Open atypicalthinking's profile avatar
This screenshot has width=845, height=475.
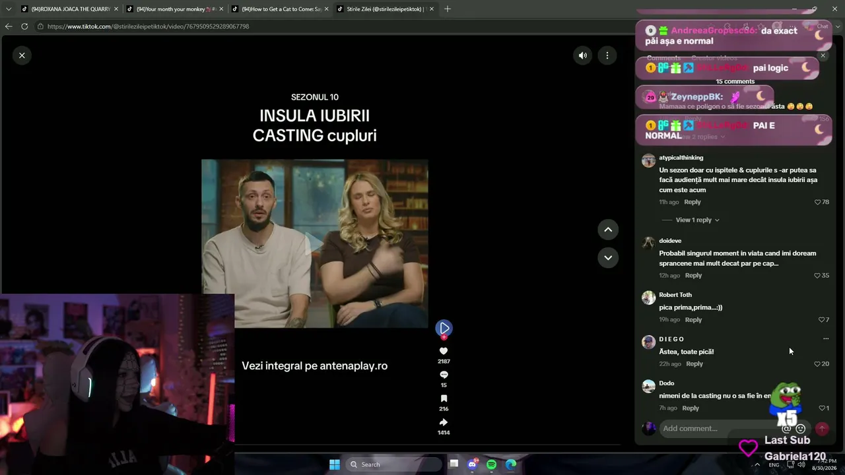pos(649,160)
